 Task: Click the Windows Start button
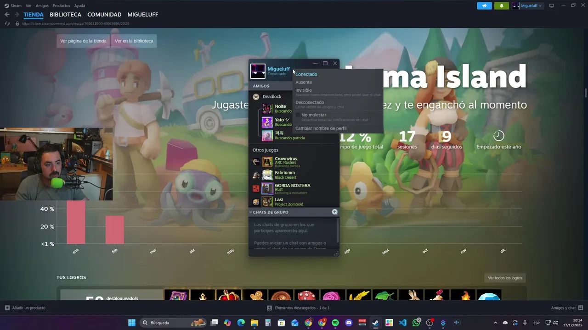pyautogui.click(x=132, y=323)
